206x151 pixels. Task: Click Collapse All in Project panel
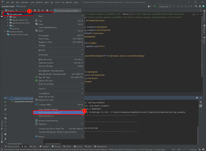click(x=42, y=10)
